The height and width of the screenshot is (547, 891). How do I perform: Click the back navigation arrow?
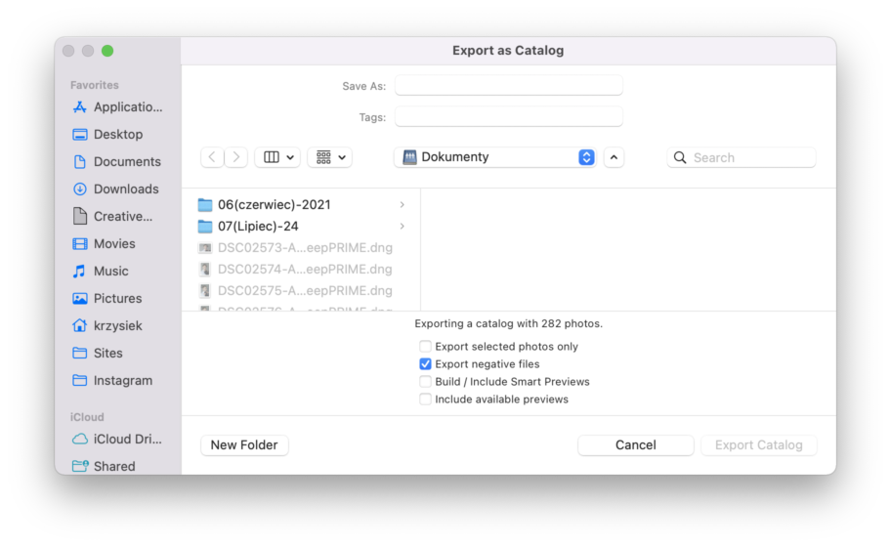tap(212, 157)
